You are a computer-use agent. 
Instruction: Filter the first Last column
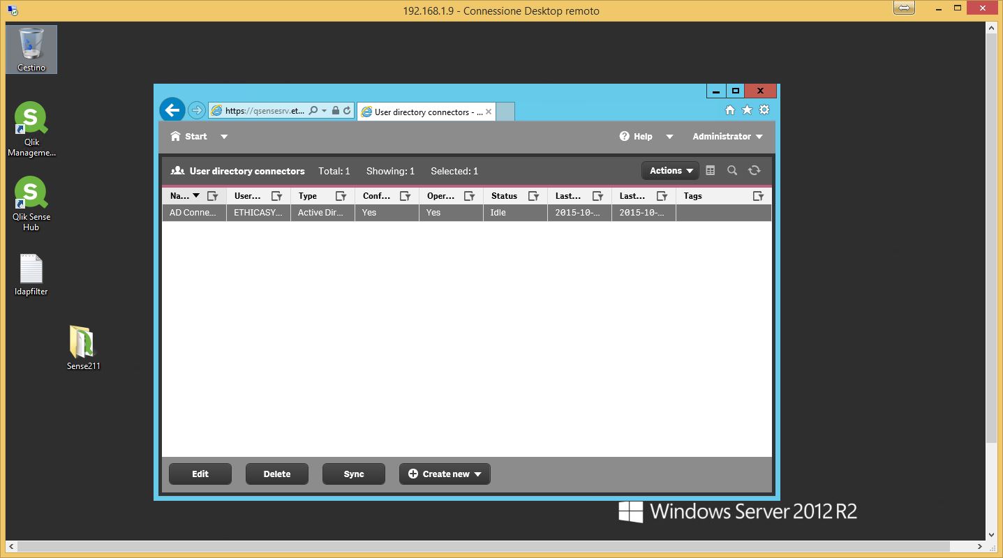pos(598,197)
